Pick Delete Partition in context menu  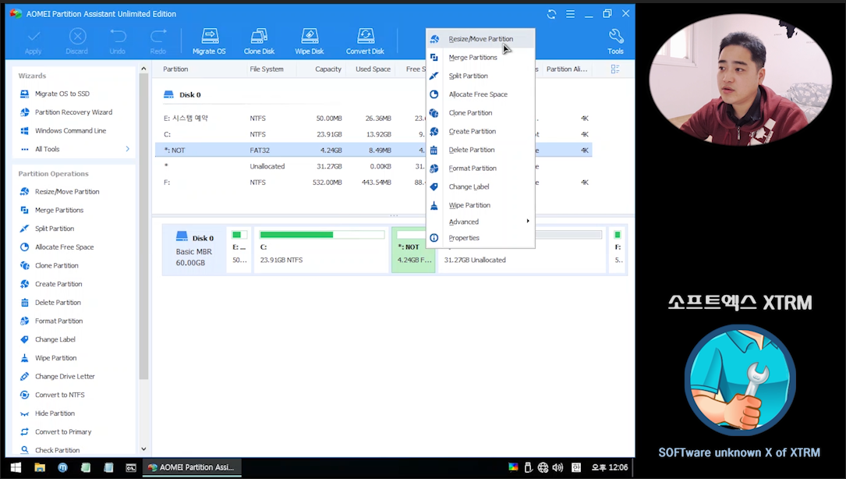[481, 150]
